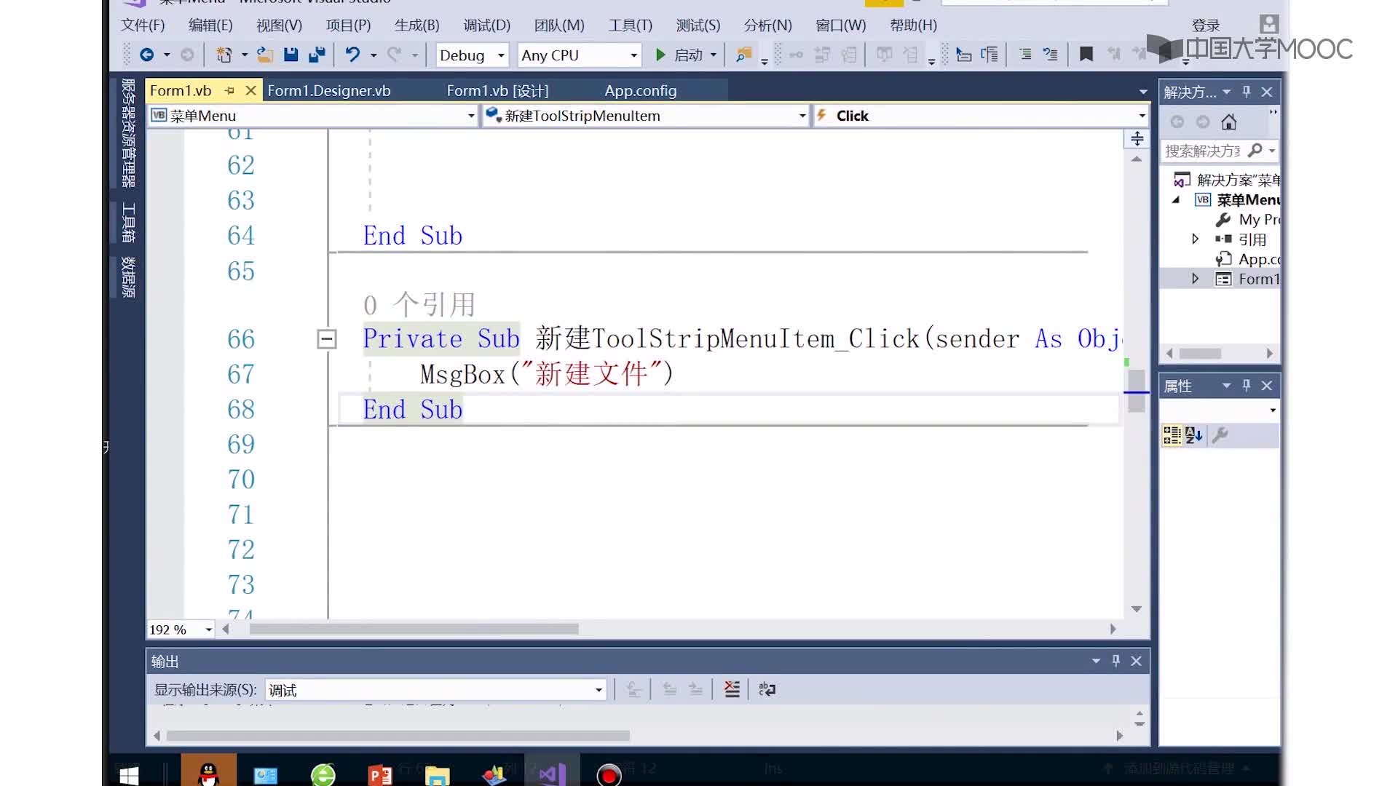Click the split editor window handle
Screen dimensions: 1398x786
coord(1137,138)
